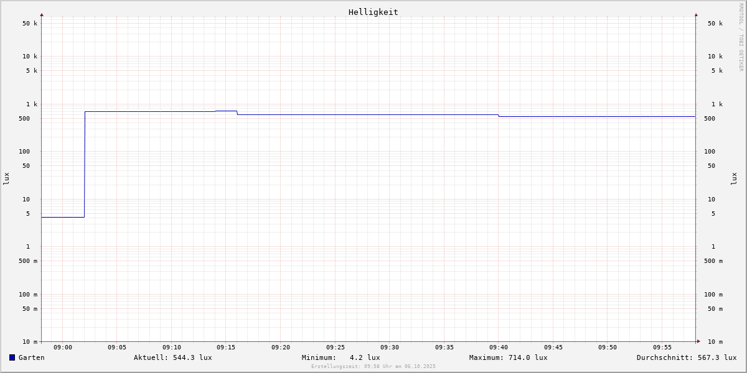Select the Garten legend label
Viewport: 747px width, 373px height.
coord(31,357)
